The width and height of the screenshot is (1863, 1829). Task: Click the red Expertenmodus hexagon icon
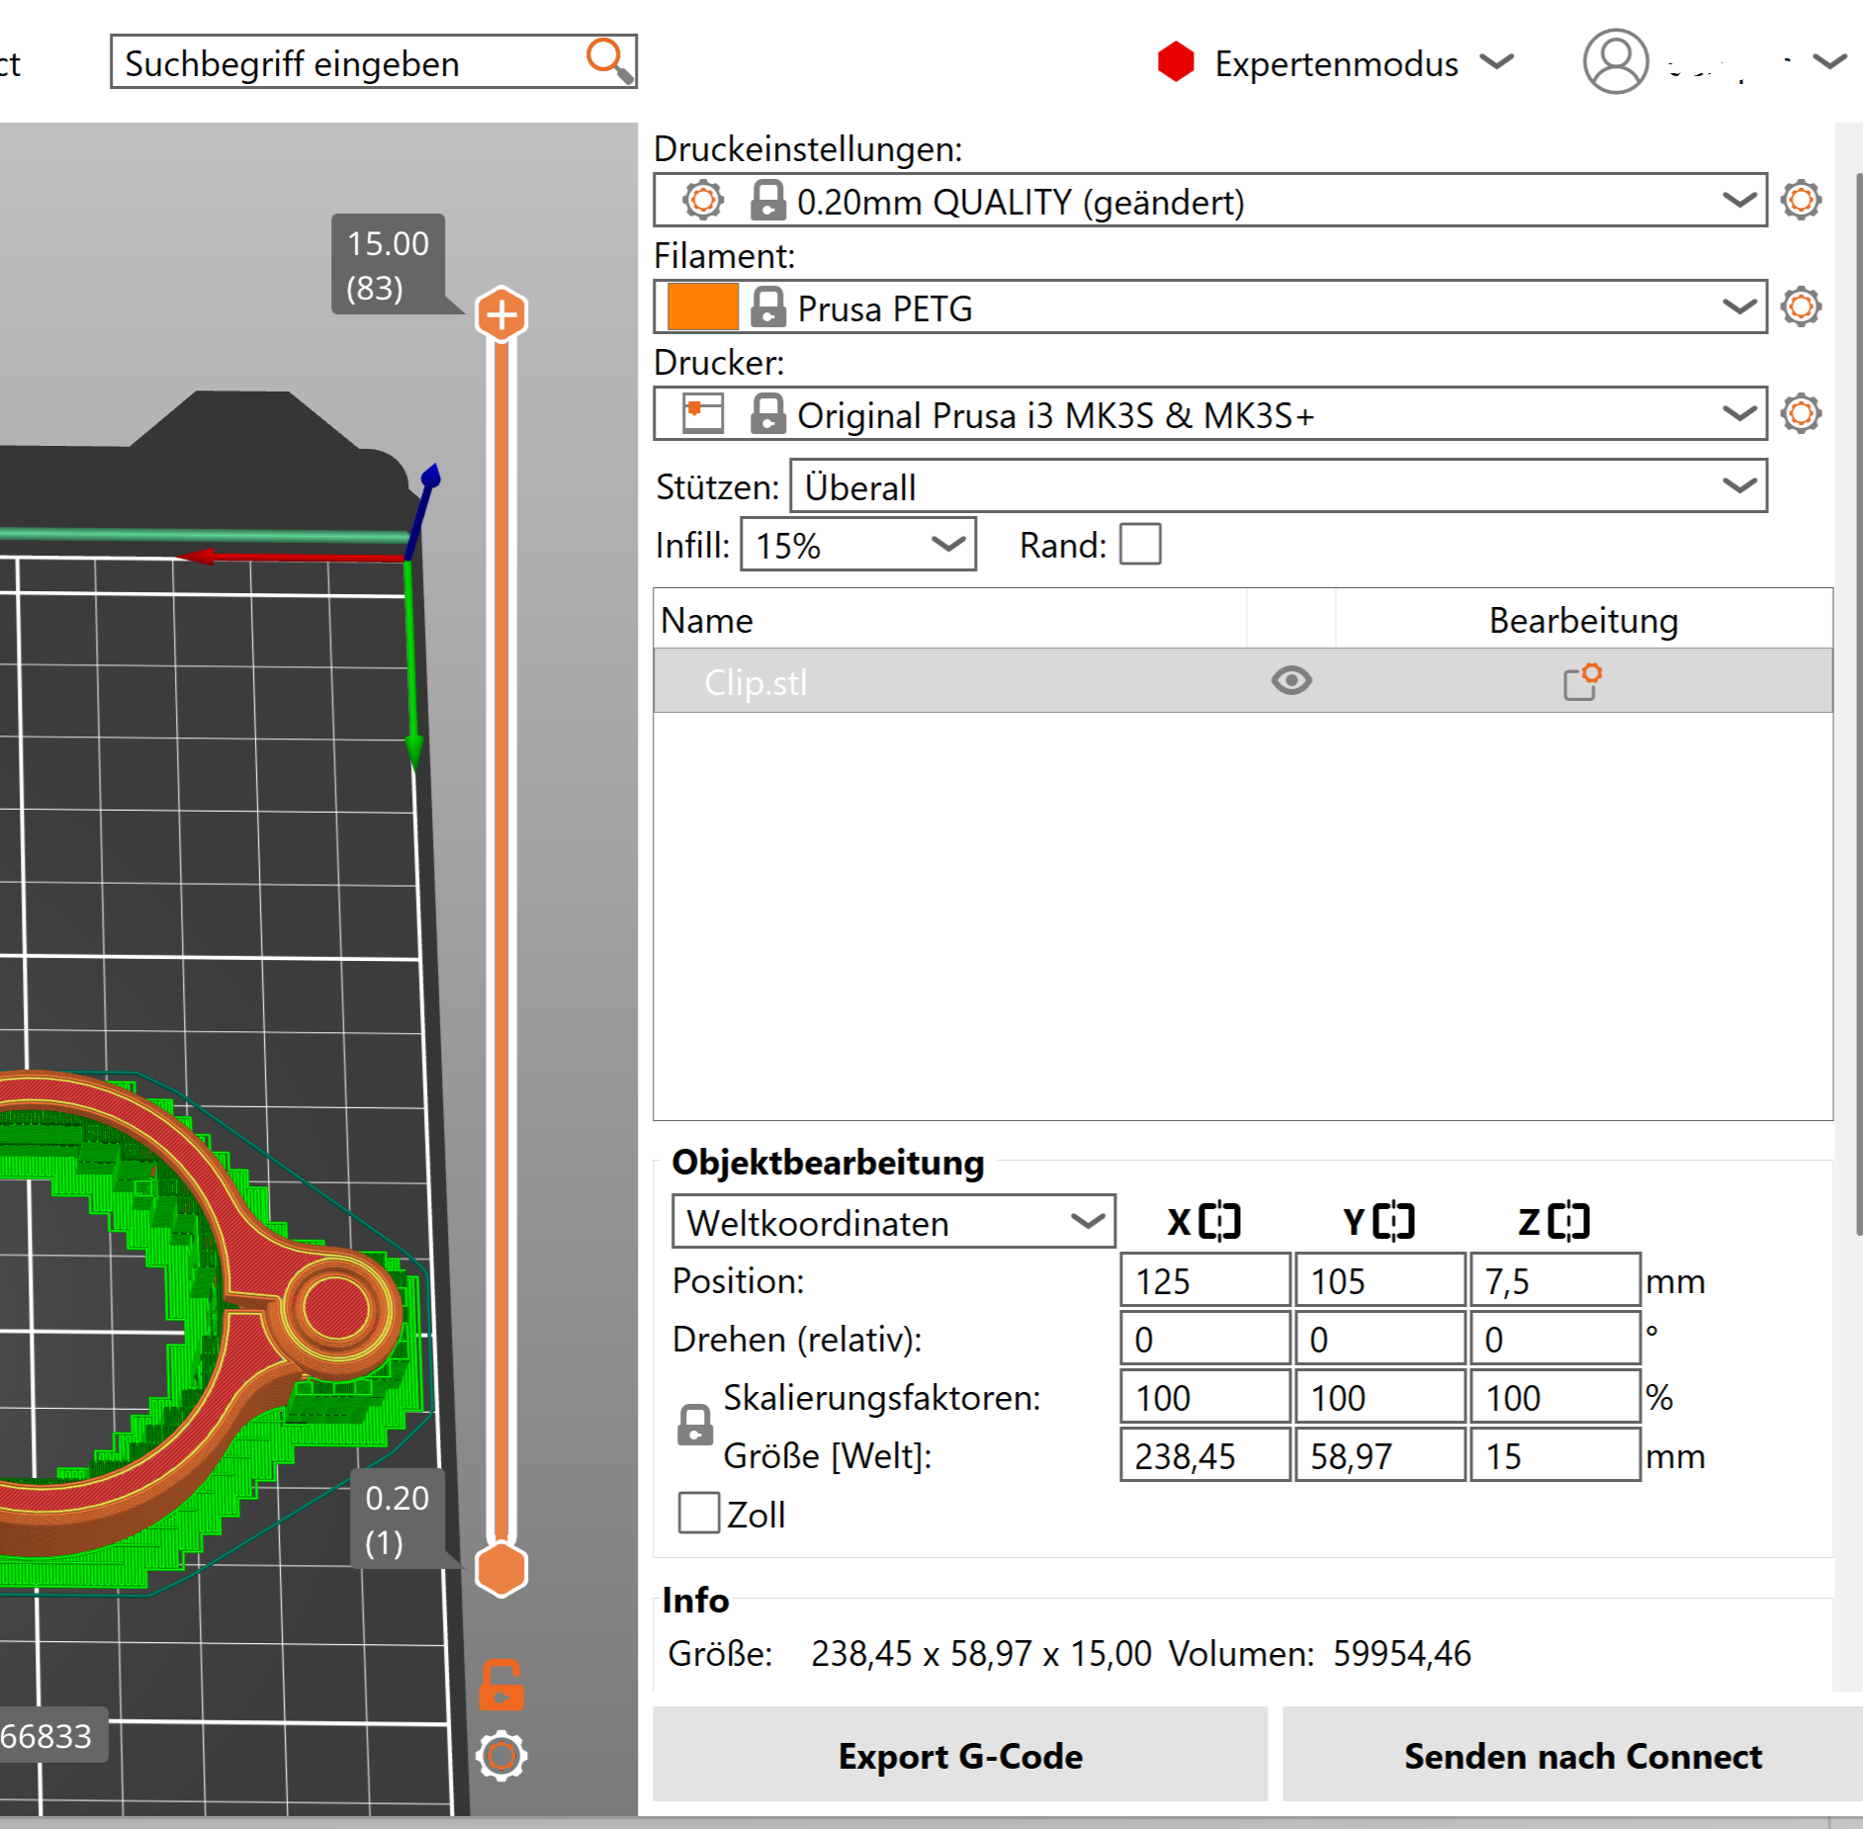(x=1176, y=62)
